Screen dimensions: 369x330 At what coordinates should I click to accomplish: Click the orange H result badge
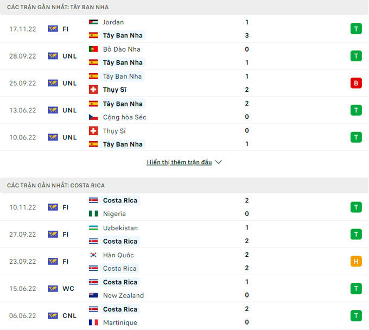coord(356,262)
